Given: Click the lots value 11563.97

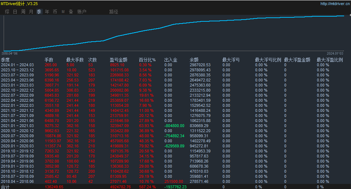Looking at the screenshot, I should tap(53, 141).
